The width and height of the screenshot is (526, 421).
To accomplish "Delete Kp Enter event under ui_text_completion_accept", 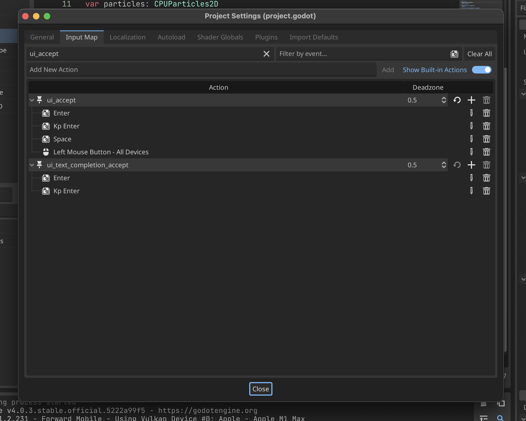I will (x=487, y=191).
